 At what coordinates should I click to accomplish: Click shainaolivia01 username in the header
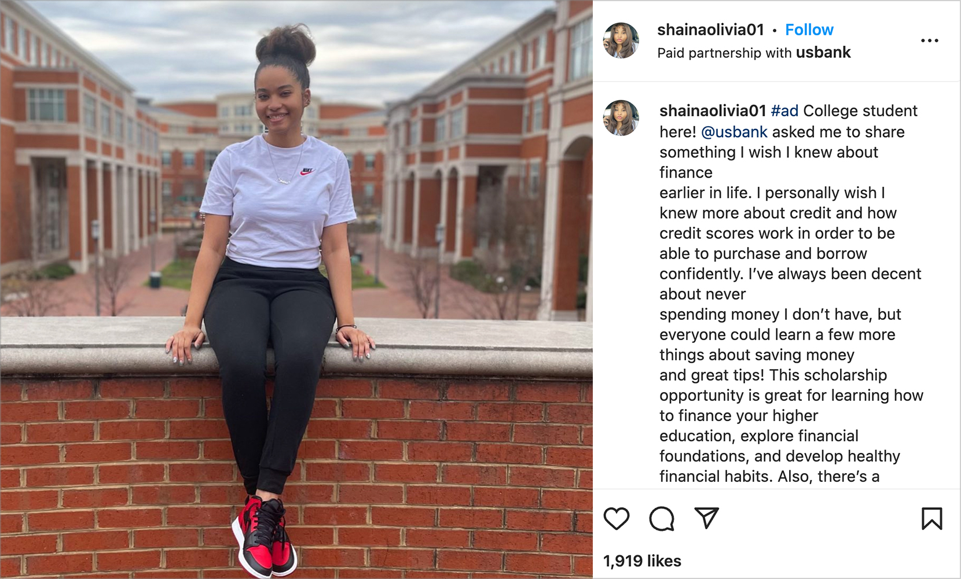(710, 29)
